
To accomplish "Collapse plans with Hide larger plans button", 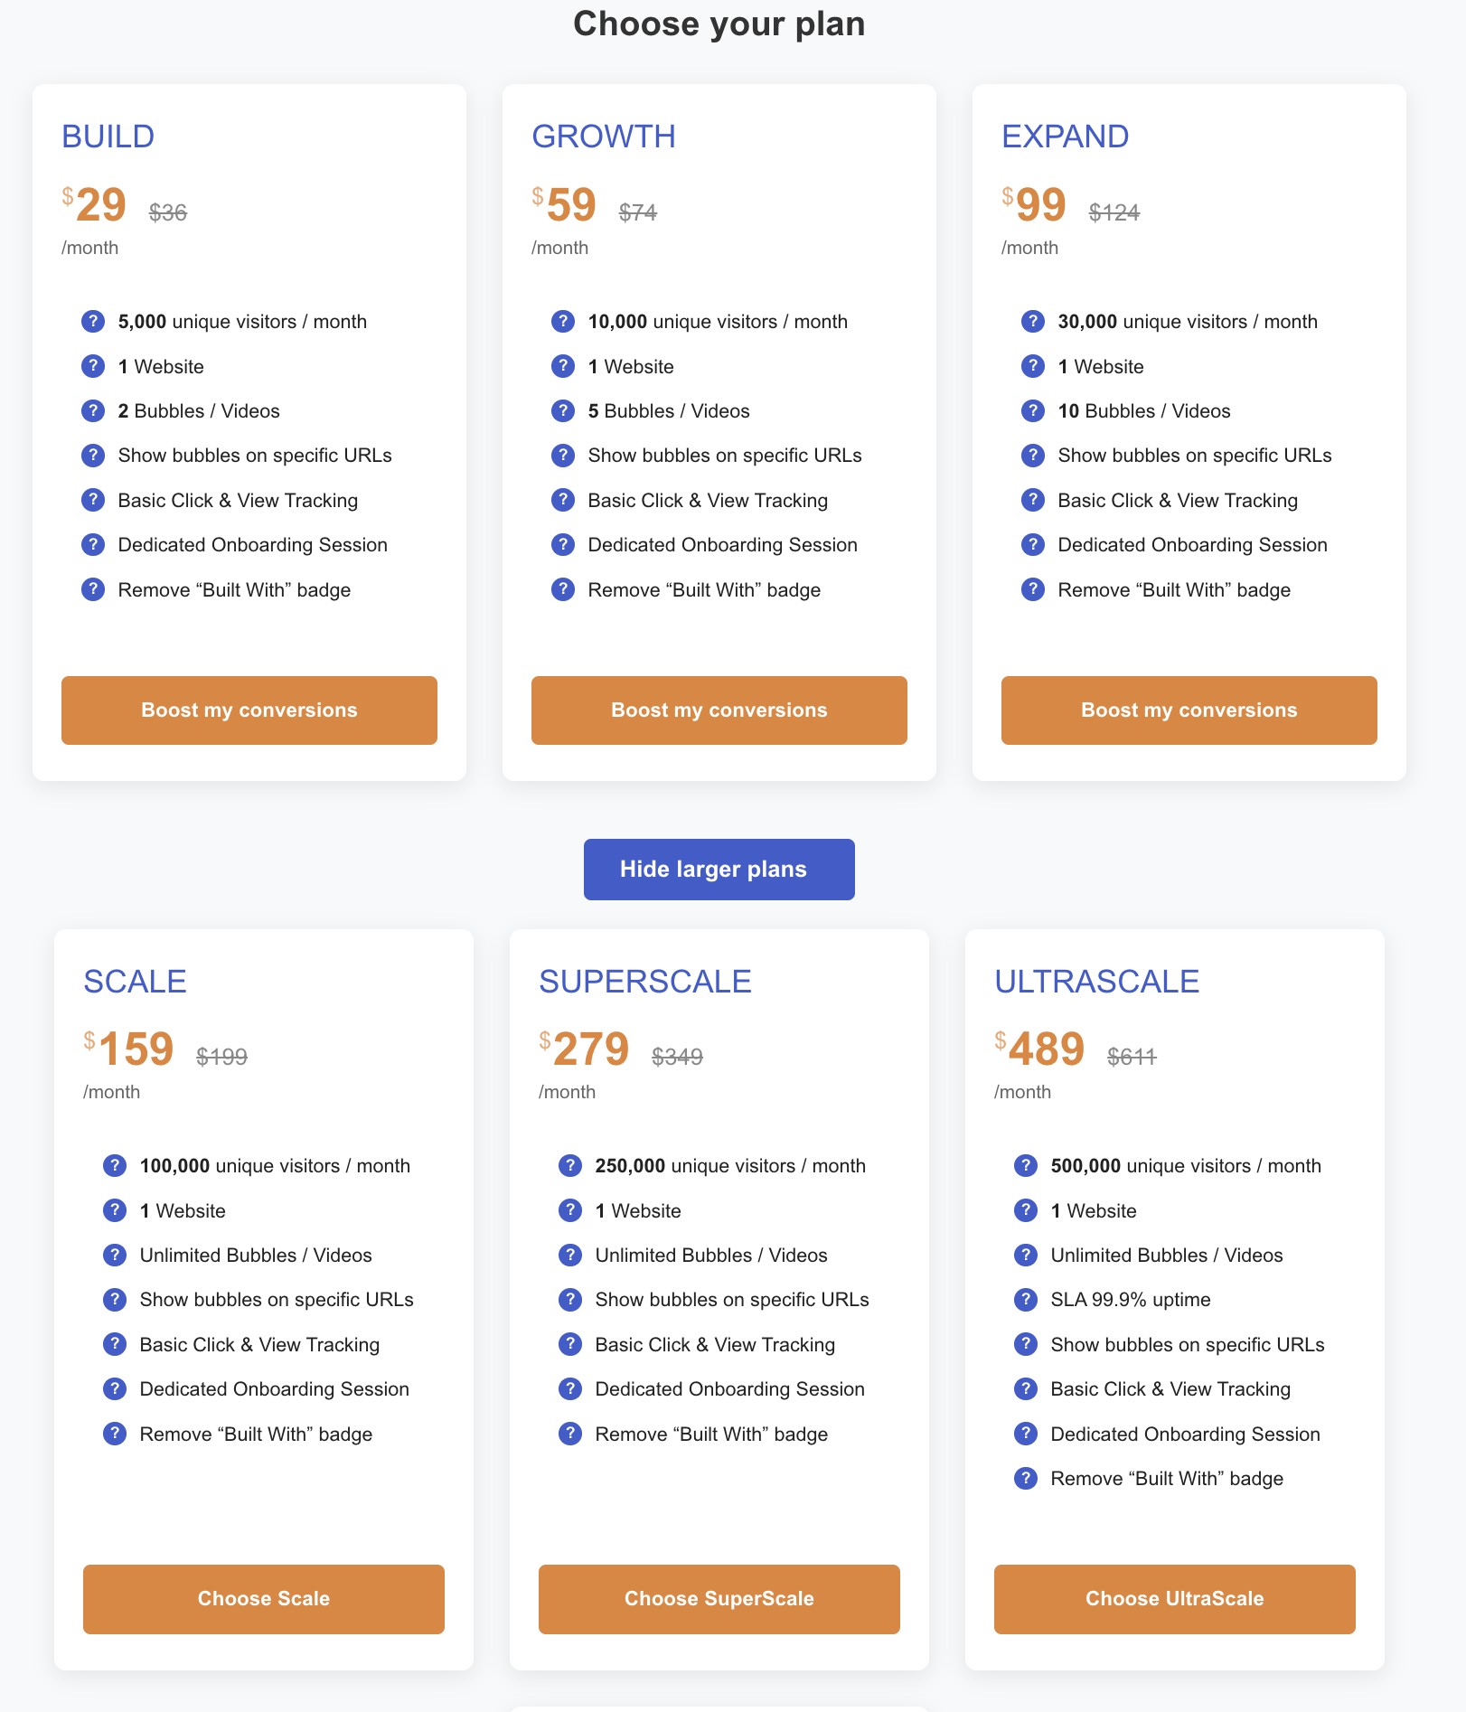I will pyautogui.click(x=719, y=870).
